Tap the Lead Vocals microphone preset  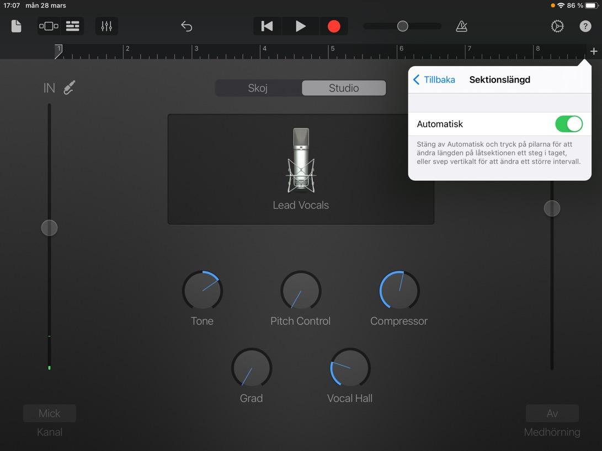pyautogui.click(x=301, y=169)
